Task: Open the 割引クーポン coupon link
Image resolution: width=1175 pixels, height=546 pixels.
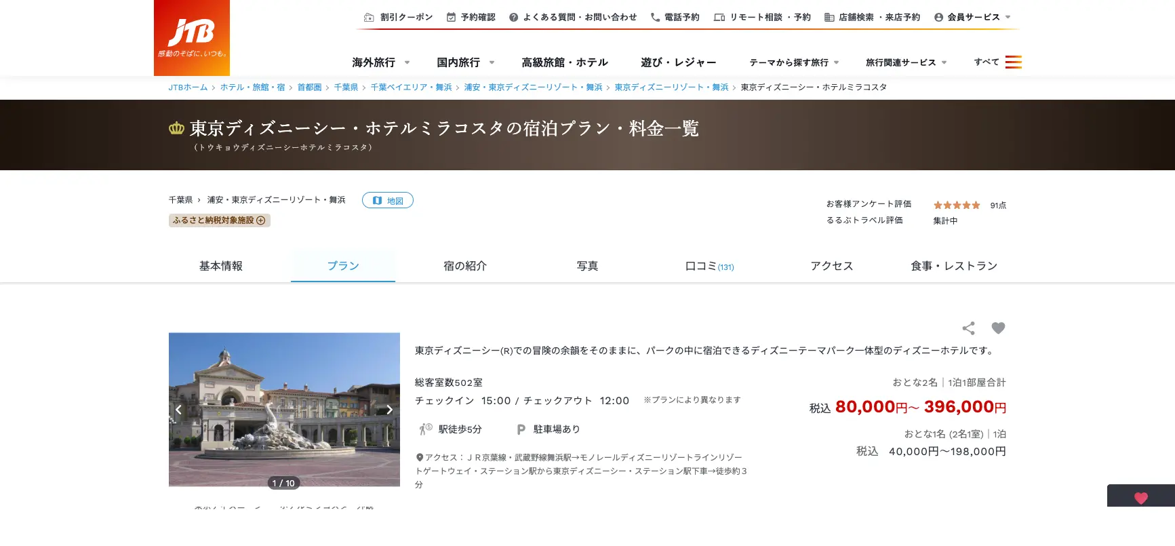Action: [399, 18]
